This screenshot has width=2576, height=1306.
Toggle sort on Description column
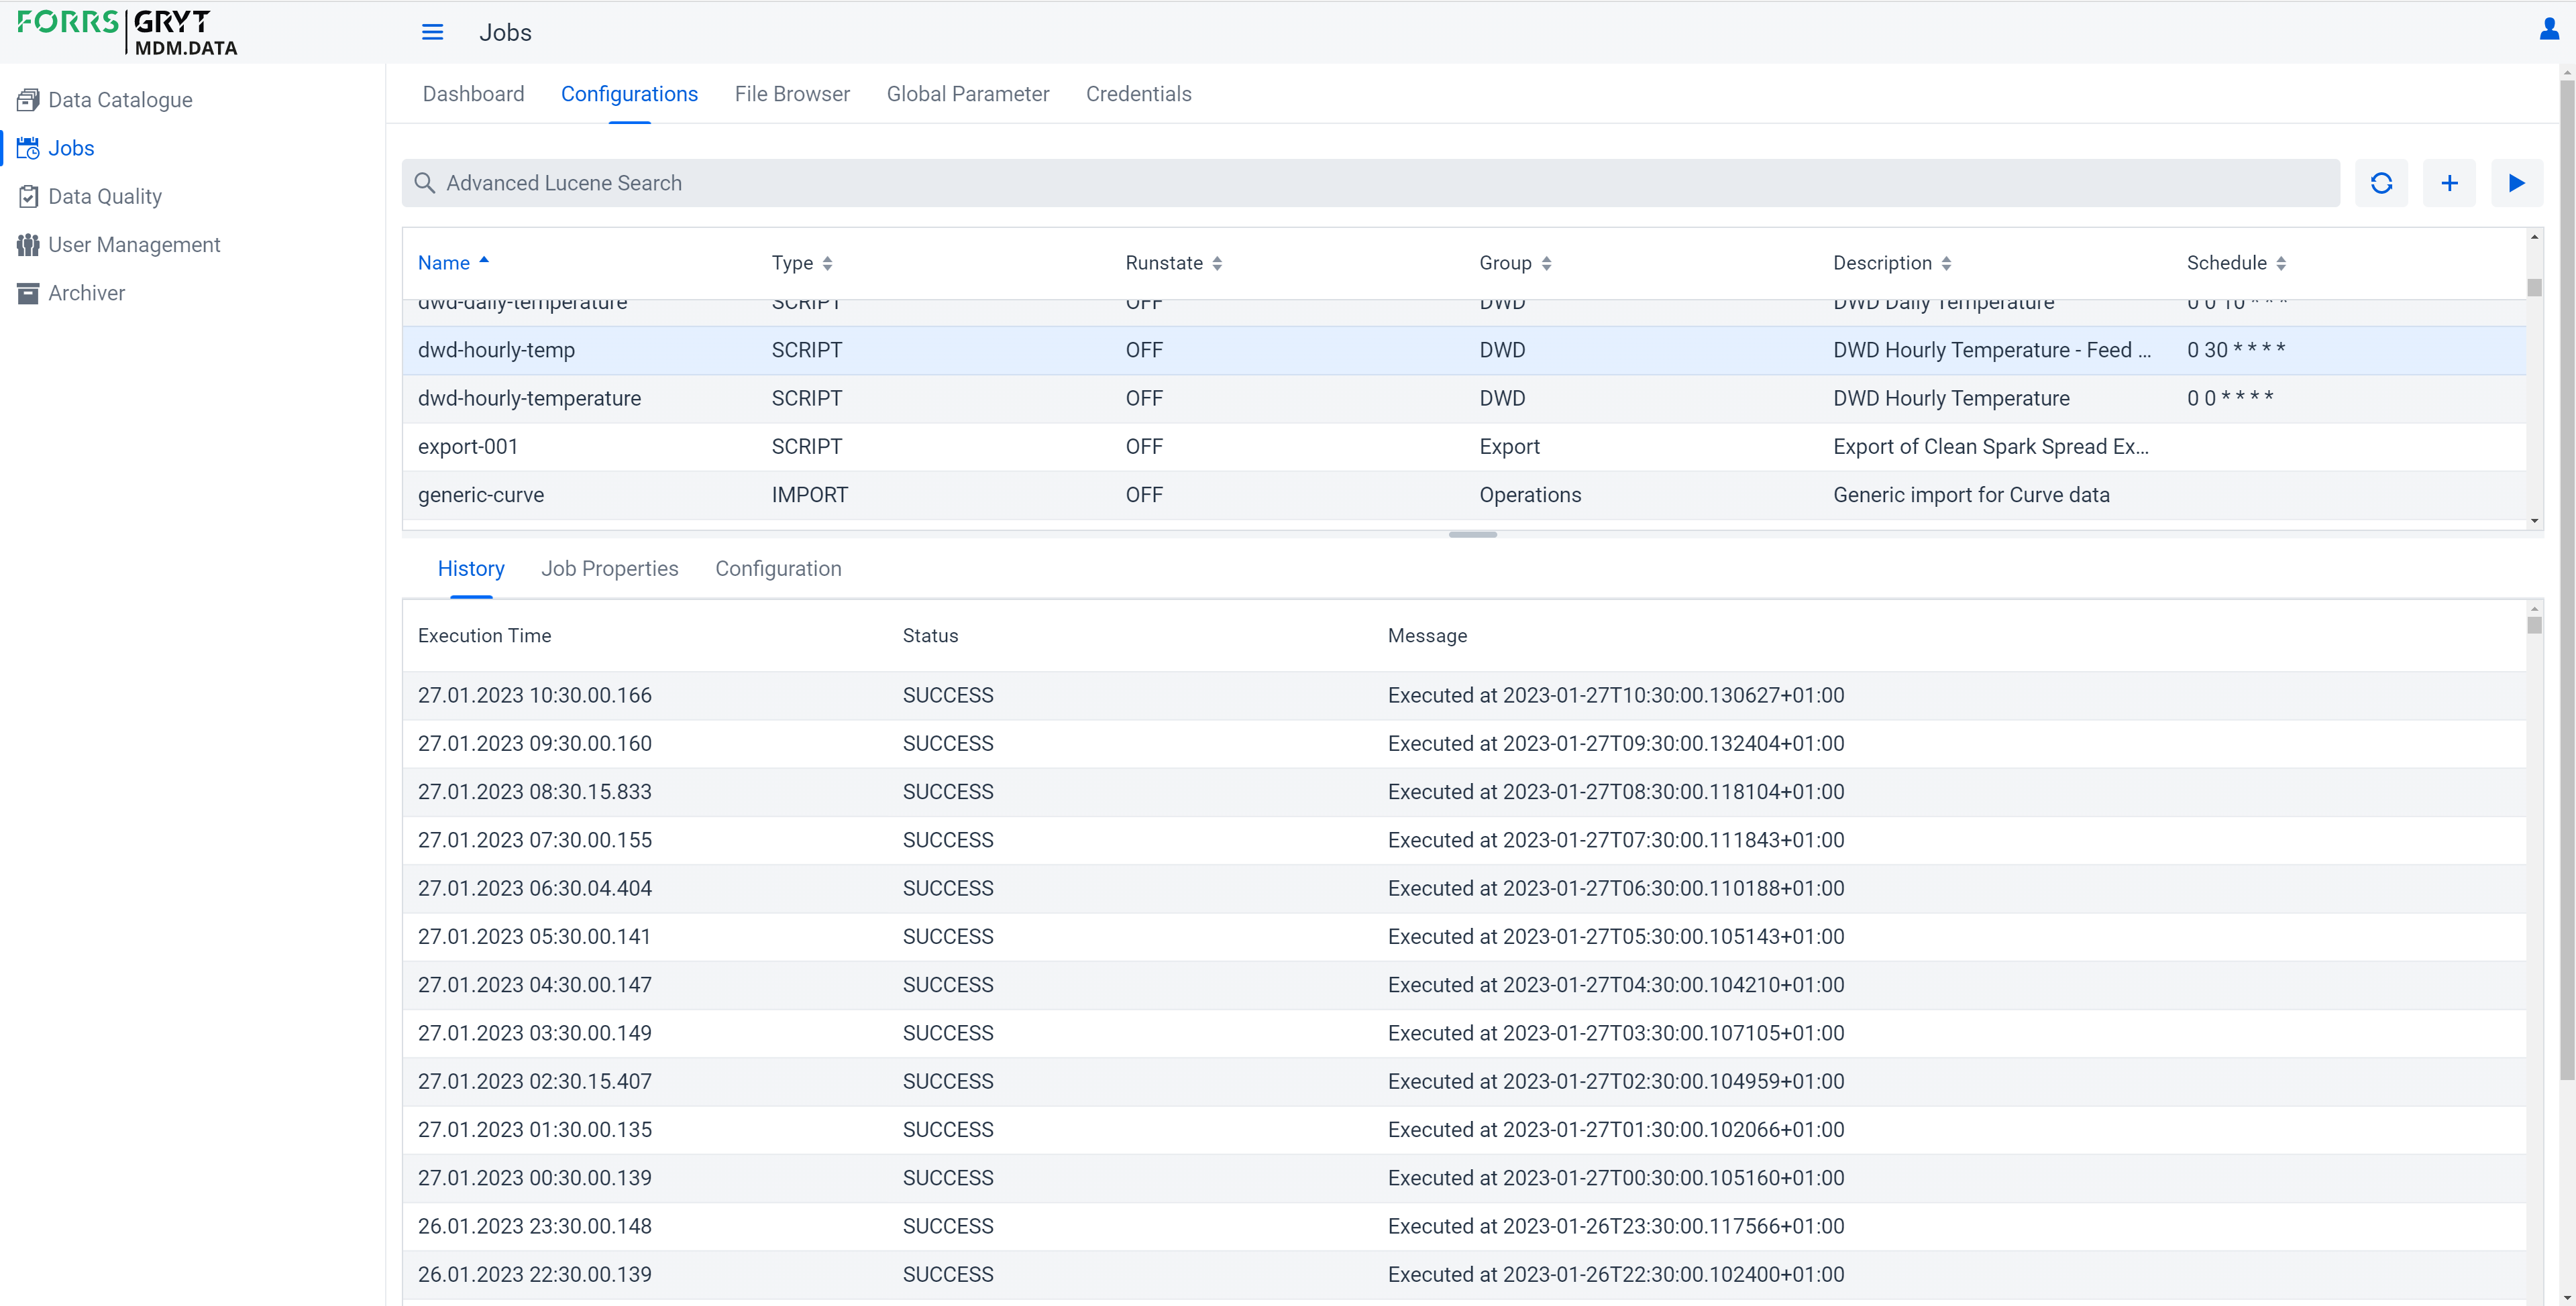pos(1946,263)
